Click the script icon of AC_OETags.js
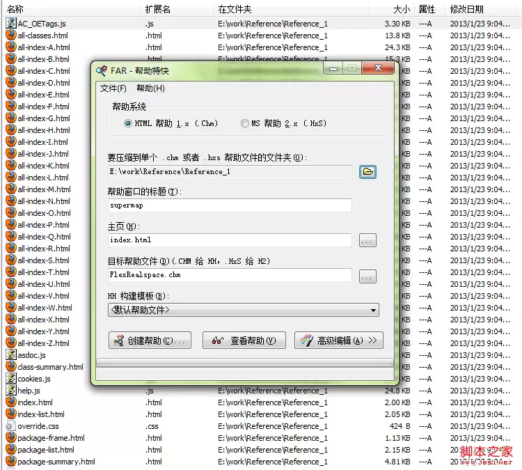 [x=11, y=23]
